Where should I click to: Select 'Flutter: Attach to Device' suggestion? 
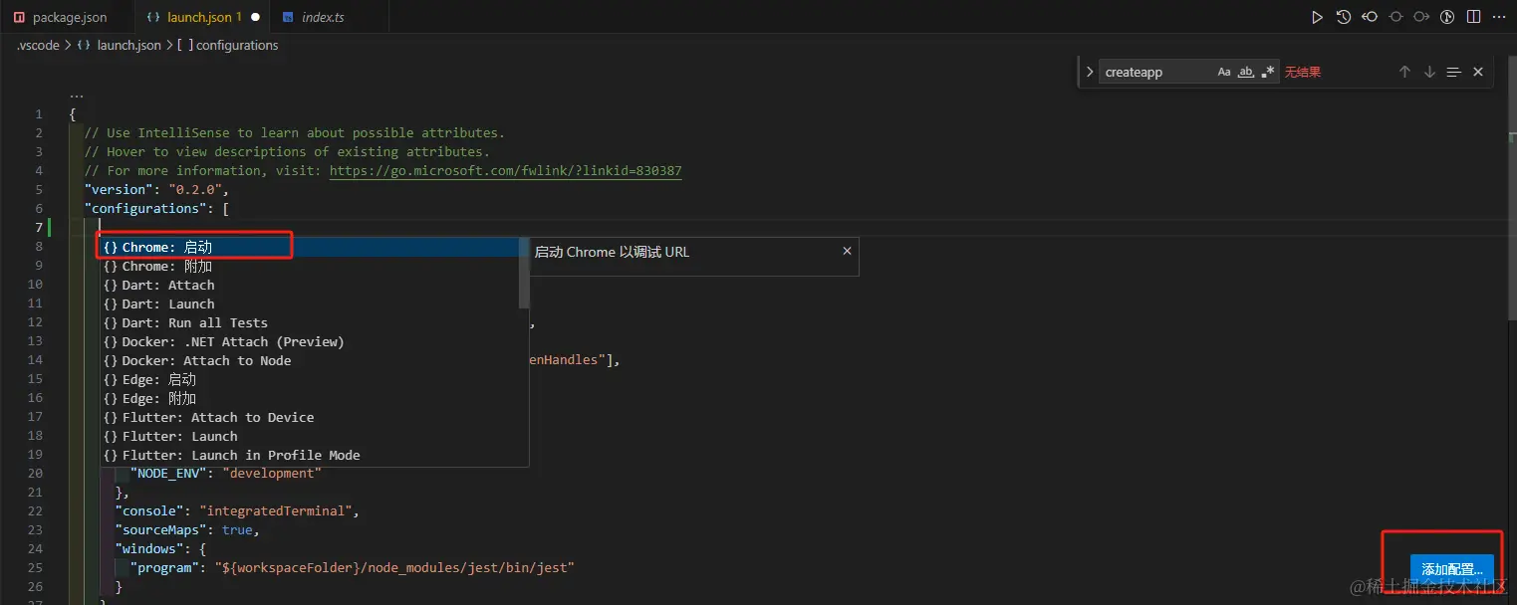(309, 417)
